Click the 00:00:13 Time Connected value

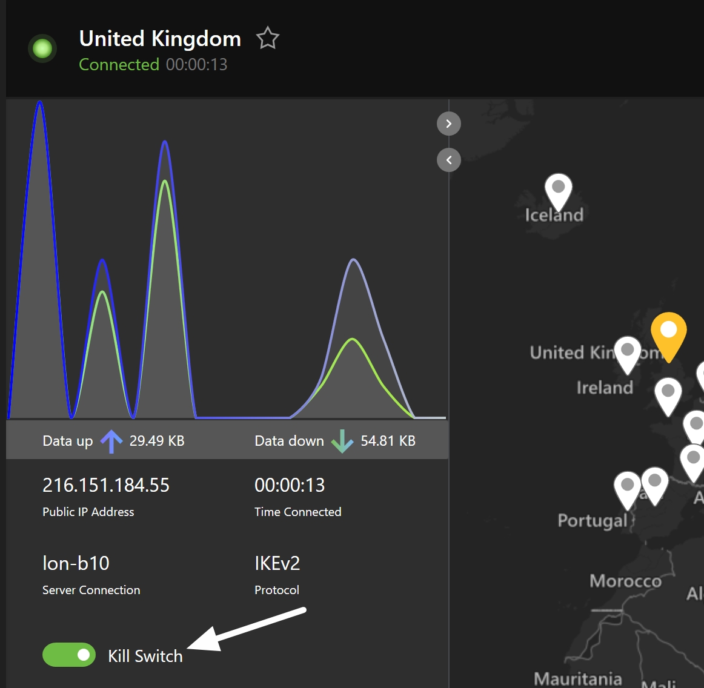pyautogui.click(x=290, y=485)
